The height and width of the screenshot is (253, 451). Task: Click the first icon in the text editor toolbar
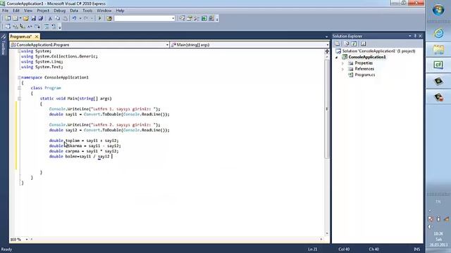pos(8,27)
